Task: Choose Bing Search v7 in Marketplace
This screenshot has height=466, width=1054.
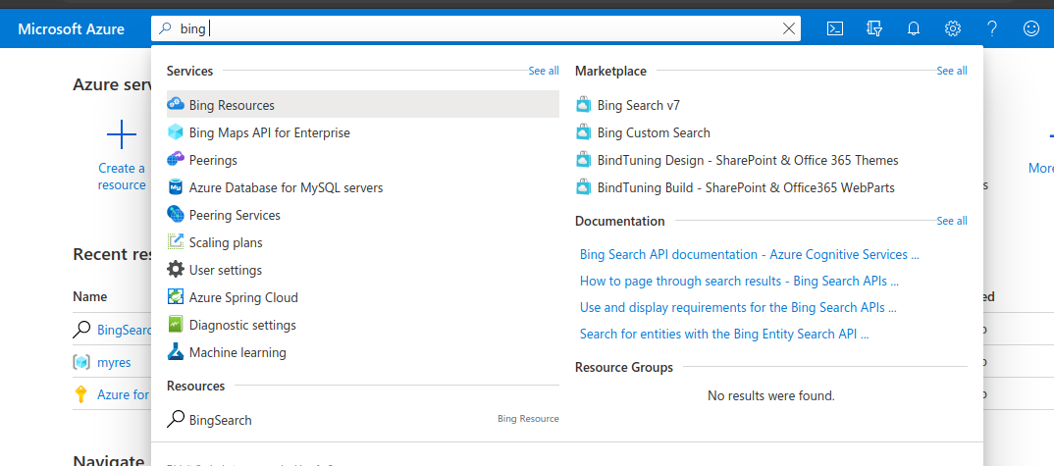Action: click(x=638, y=105)
